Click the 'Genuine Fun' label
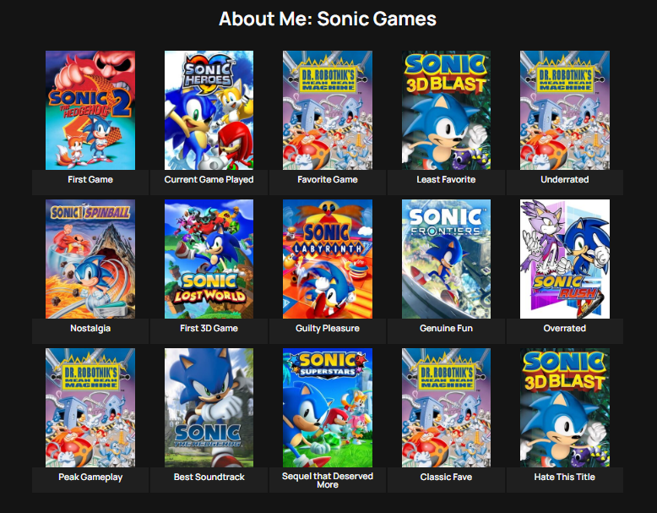Screen dimensions: 657x513 tap(446, 328)
